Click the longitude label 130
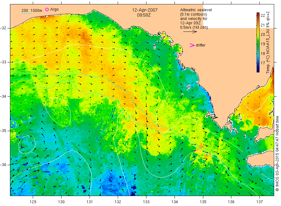The width and height of the screenshot is (281, 206). (x=61, y=202)
